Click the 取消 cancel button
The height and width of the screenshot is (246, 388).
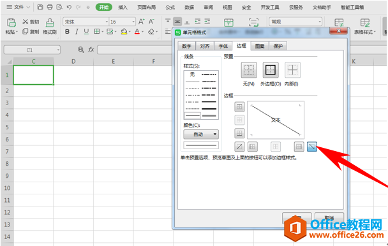coord(329,218)
